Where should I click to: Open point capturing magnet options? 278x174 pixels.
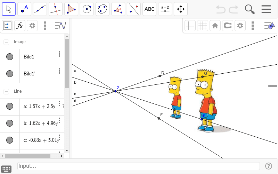coord(228,26)
